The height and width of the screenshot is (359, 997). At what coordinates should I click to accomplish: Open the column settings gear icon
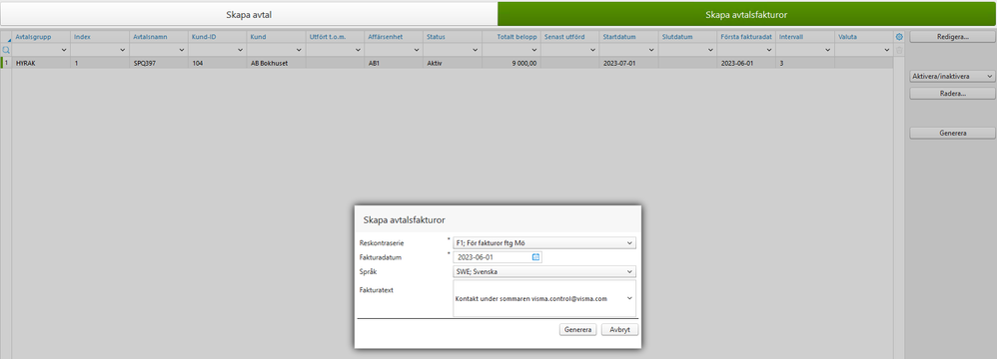tap(899, 37)
